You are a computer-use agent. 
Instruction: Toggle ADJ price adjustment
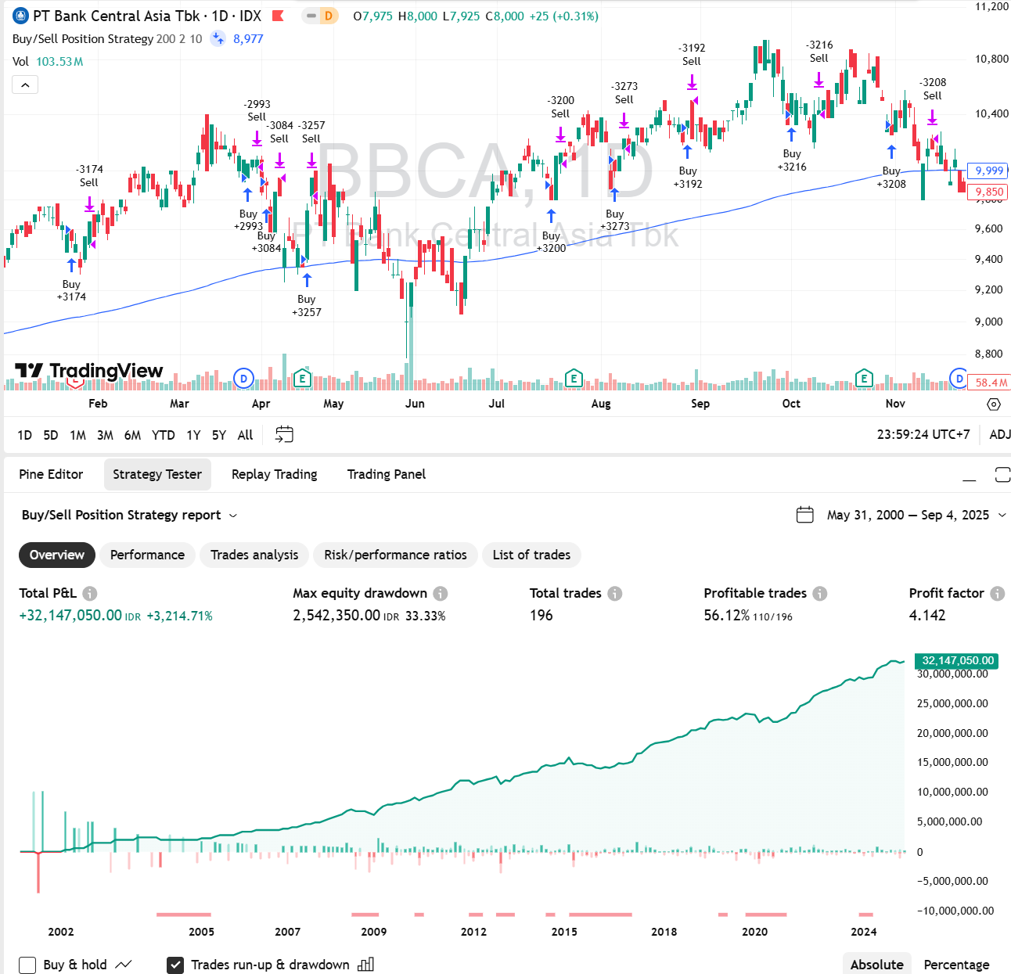coord(999,435)
